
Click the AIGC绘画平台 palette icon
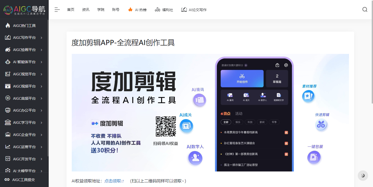pyautogui.click(x=8, y=50)
